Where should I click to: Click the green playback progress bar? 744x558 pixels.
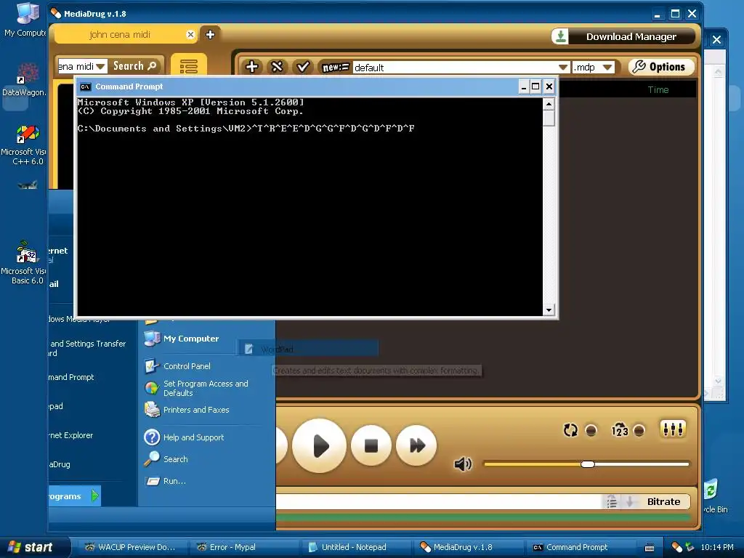[x=483, y=517]
